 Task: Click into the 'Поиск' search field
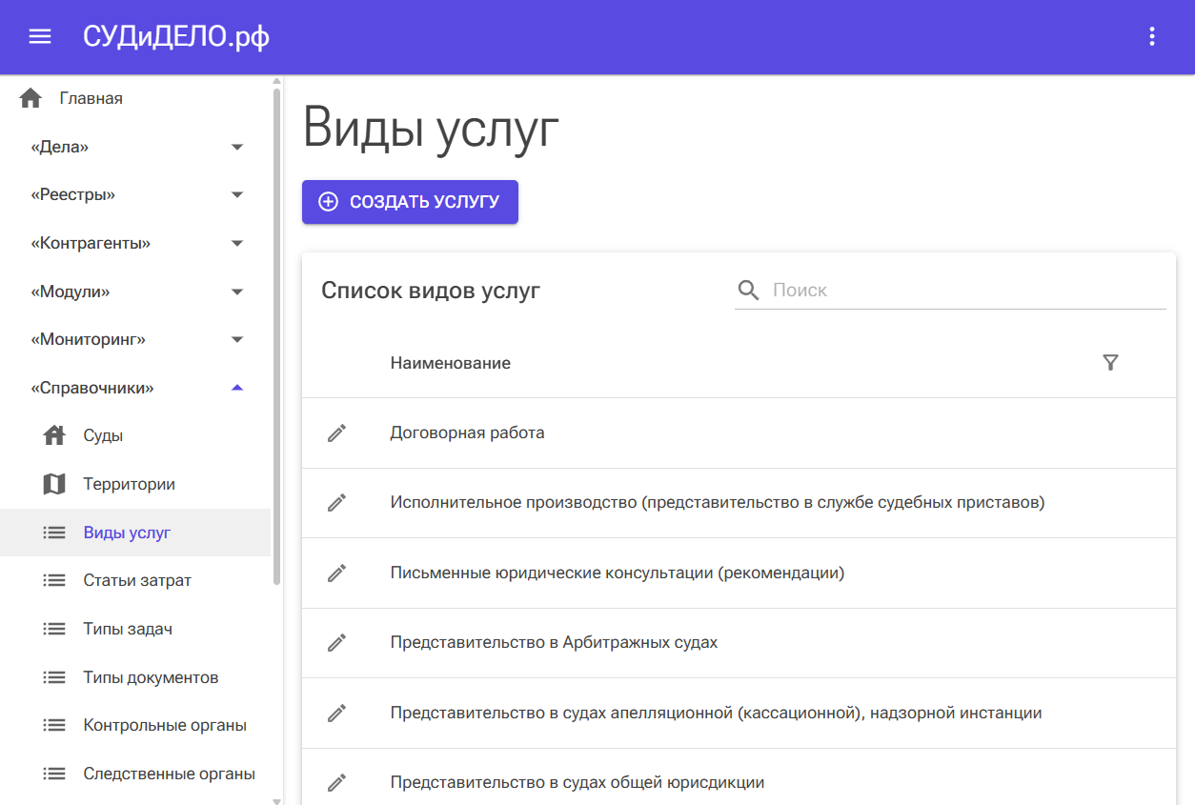pos(962,291)
